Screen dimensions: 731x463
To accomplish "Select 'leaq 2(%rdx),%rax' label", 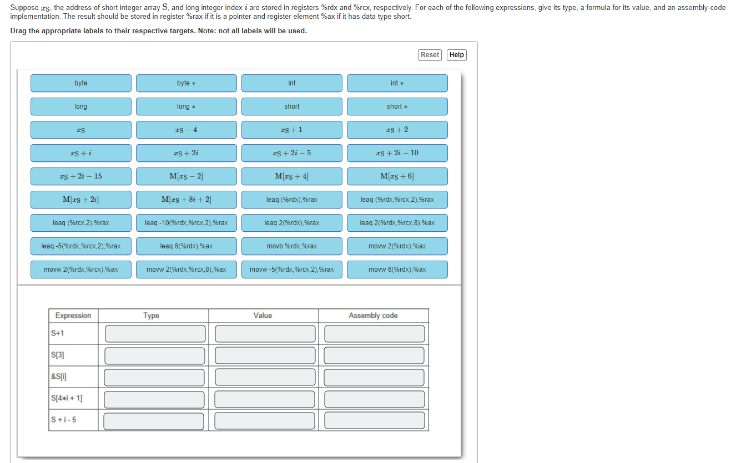I will (292, 223).
